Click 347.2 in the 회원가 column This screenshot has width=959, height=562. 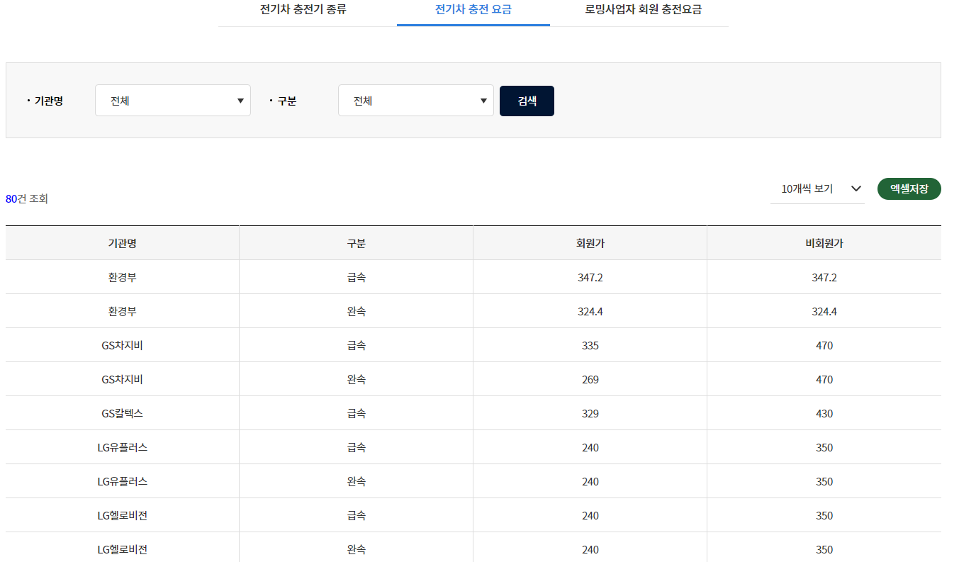590,277
